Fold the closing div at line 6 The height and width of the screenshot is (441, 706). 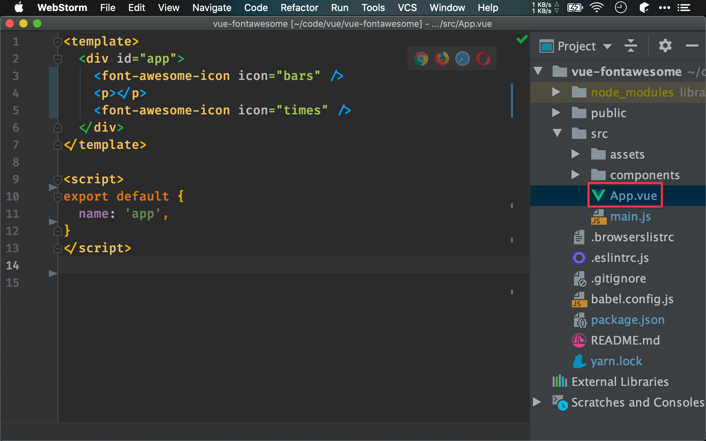(x=58, y=128)
